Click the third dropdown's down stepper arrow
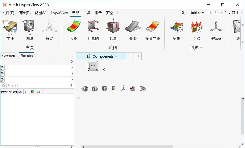Image resolution: width=245 pixels, height=148 pixels. tap(2, 81)
